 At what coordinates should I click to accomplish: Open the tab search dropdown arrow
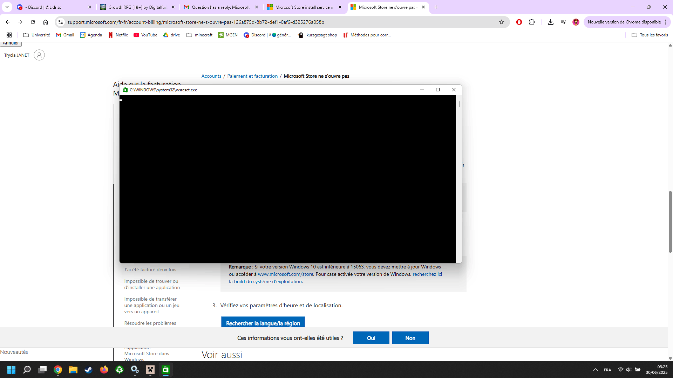[x=7, y=7]
